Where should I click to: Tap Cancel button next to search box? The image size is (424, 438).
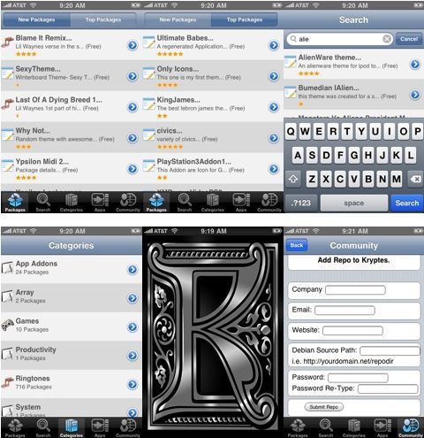(x=409, y=39)
